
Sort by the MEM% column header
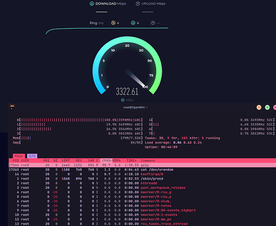pyautogui.click(x=117, y=160)
